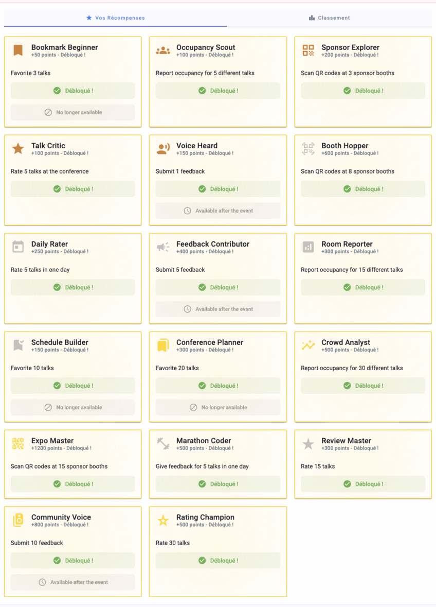The image size is (436, 607).
Task: Click the green checkmark on Booth Hopper
Action: [347, 189]
